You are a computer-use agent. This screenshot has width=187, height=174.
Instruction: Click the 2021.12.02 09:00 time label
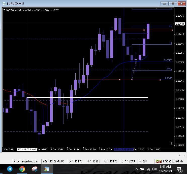tap(27, 150)
